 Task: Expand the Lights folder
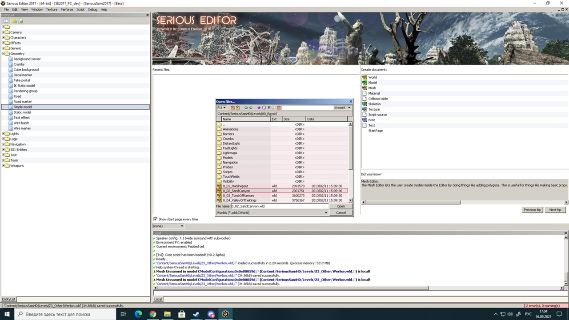tap(4, 134)
